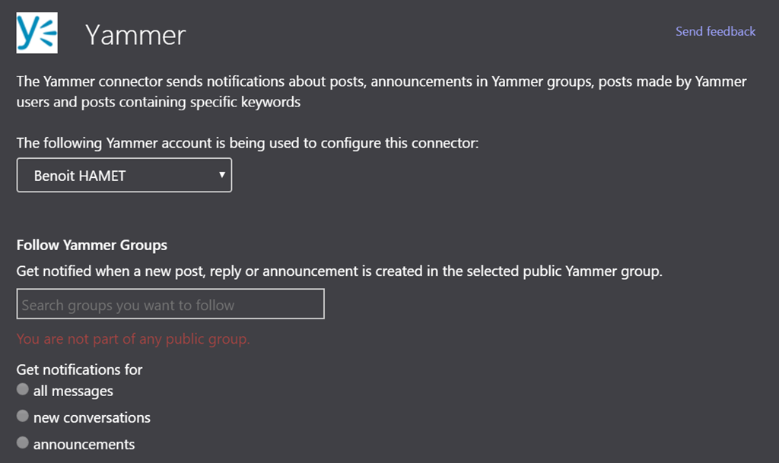The height and width of the screenshot is (463, 779).
Task: Click the 'Get notified when a new post' description
Action: click(339, 271)
